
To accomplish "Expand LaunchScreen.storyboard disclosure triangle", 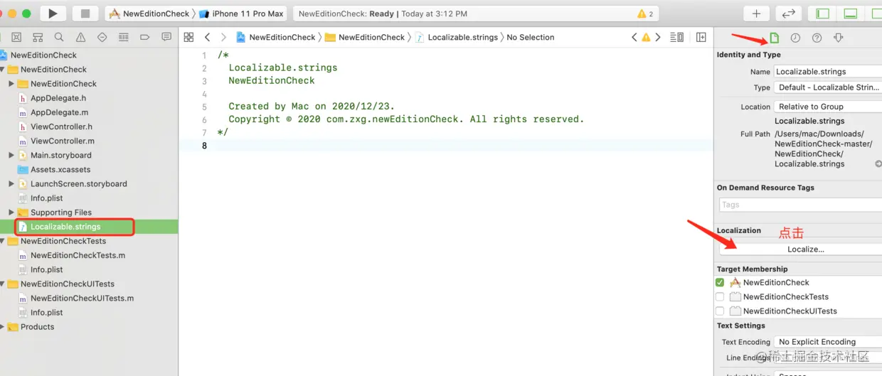I will [x=11, y=183].
